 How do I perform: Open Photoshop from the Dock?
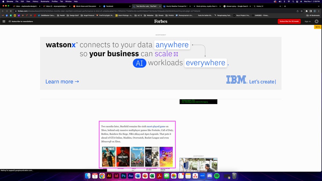point(123,176)
